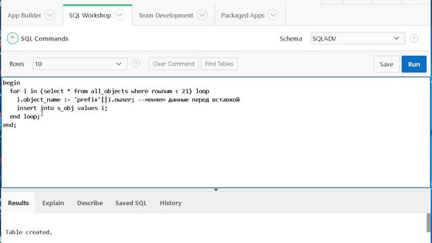432x243 pixels.
Task: Click the editor resize handle arrow
Action: [216, 190]
